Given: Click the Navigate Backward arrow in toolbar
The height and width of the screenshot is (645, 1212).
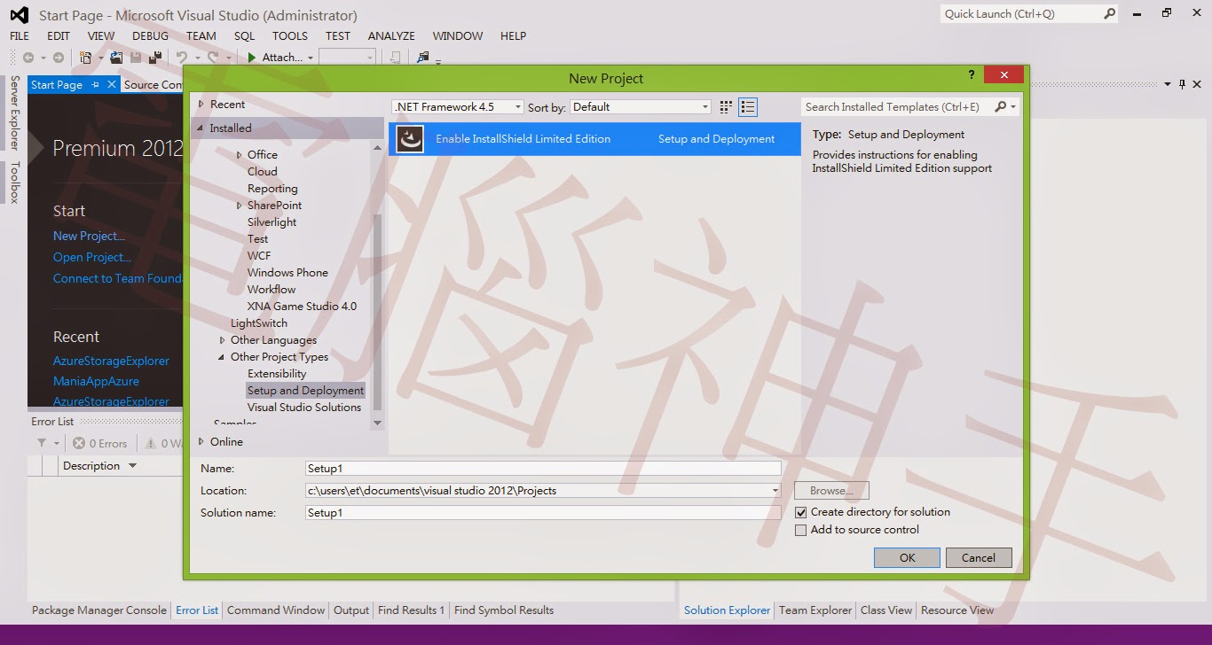Looking at the screenshot, I should [x=28, y=58].
